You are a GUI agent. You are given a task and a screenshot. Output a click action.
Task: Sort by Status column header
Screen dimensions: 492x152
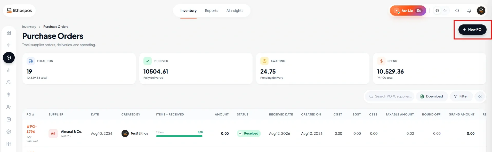pos(243,114)
